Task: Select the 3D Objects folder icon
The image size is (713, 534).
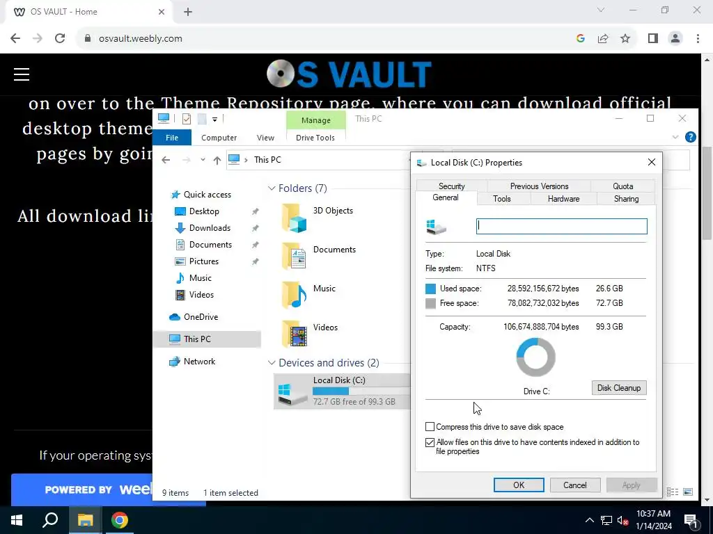Action: coord(294,218)
